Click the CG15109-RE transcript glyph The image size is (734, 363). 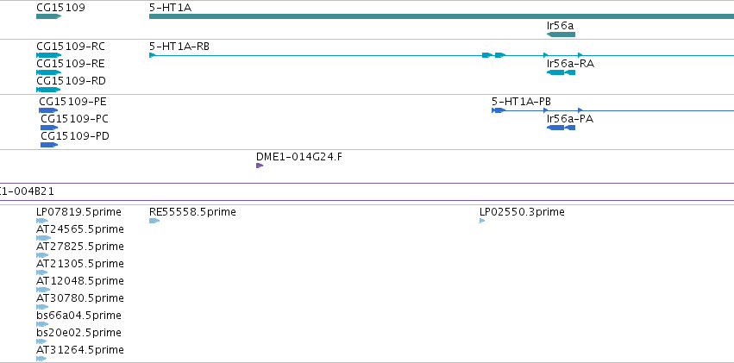(48, 72)
